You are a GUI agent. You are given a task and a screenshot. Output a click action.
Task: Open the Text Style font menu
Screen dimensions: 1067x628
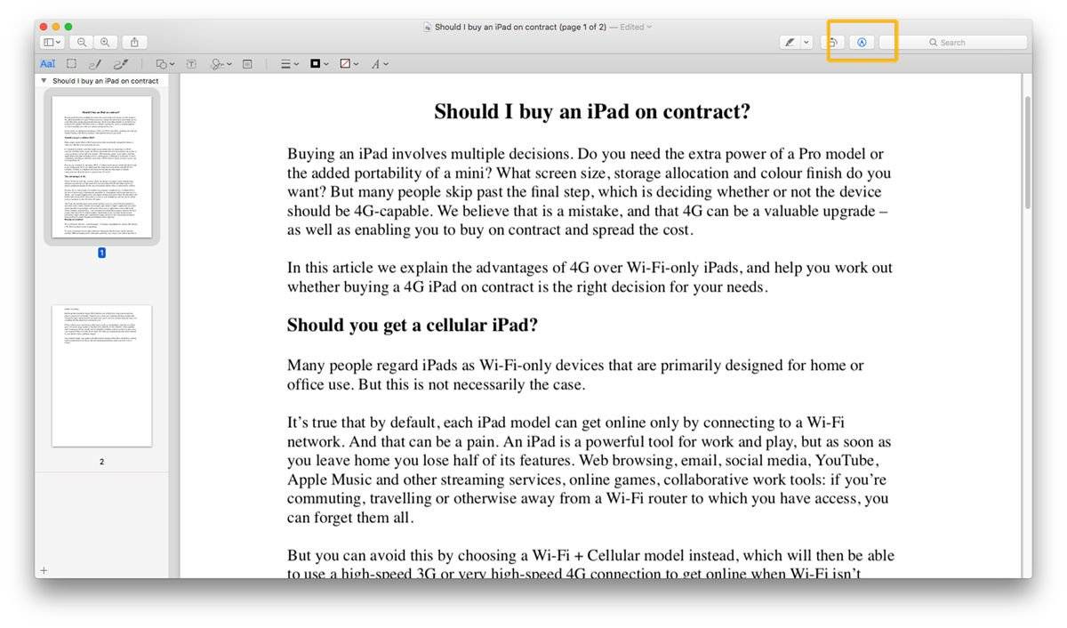(x=380, y=64)
